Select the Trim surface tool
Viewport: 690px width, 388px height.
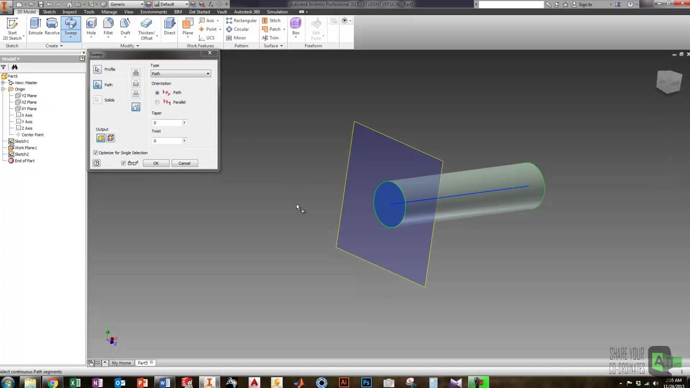tap(271, 38)
